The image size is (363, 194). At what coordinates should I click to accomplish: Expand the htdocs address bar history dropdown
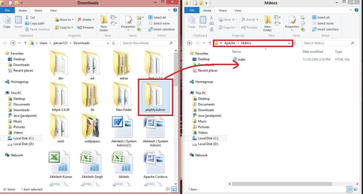coord(289,43)
